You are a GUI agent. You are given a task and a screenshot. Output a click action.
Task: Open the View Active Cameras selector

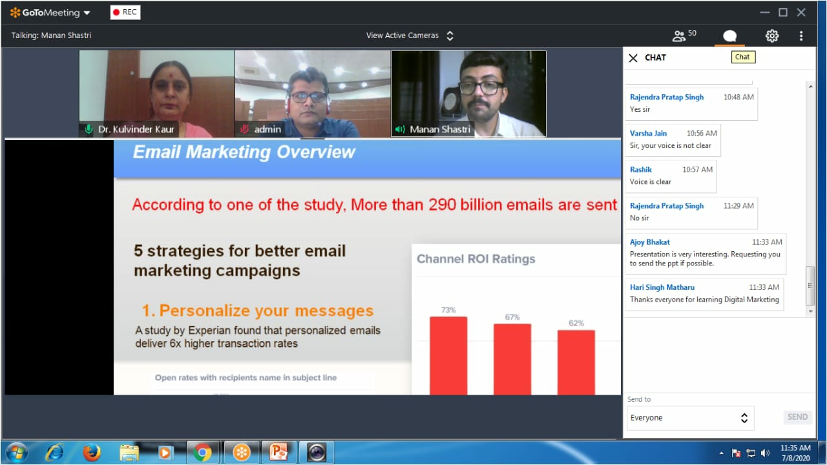(x=410, y=36)
